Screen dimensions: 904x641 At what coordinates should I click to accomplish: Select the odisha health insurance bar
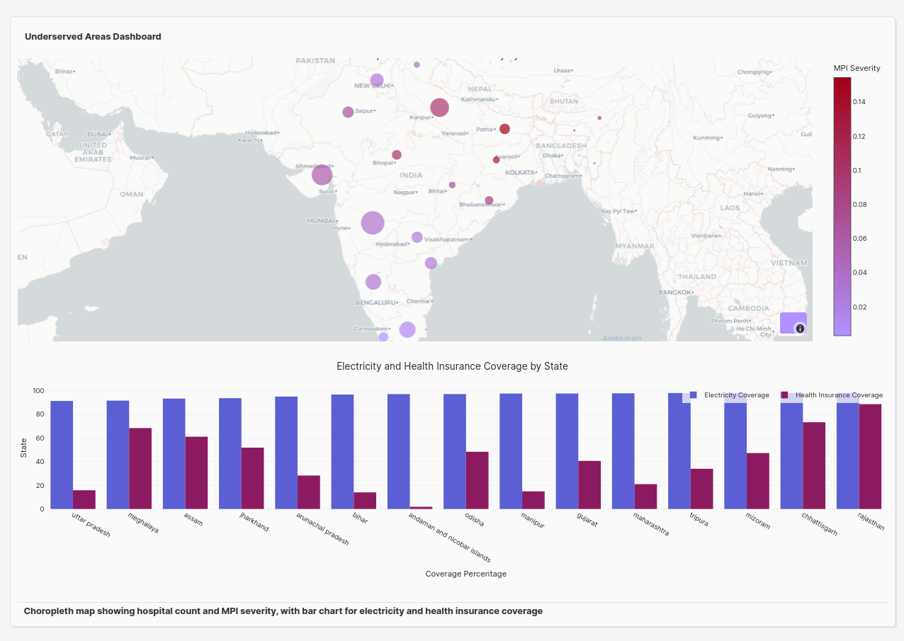pyautogui.click(x=478, y=480)
